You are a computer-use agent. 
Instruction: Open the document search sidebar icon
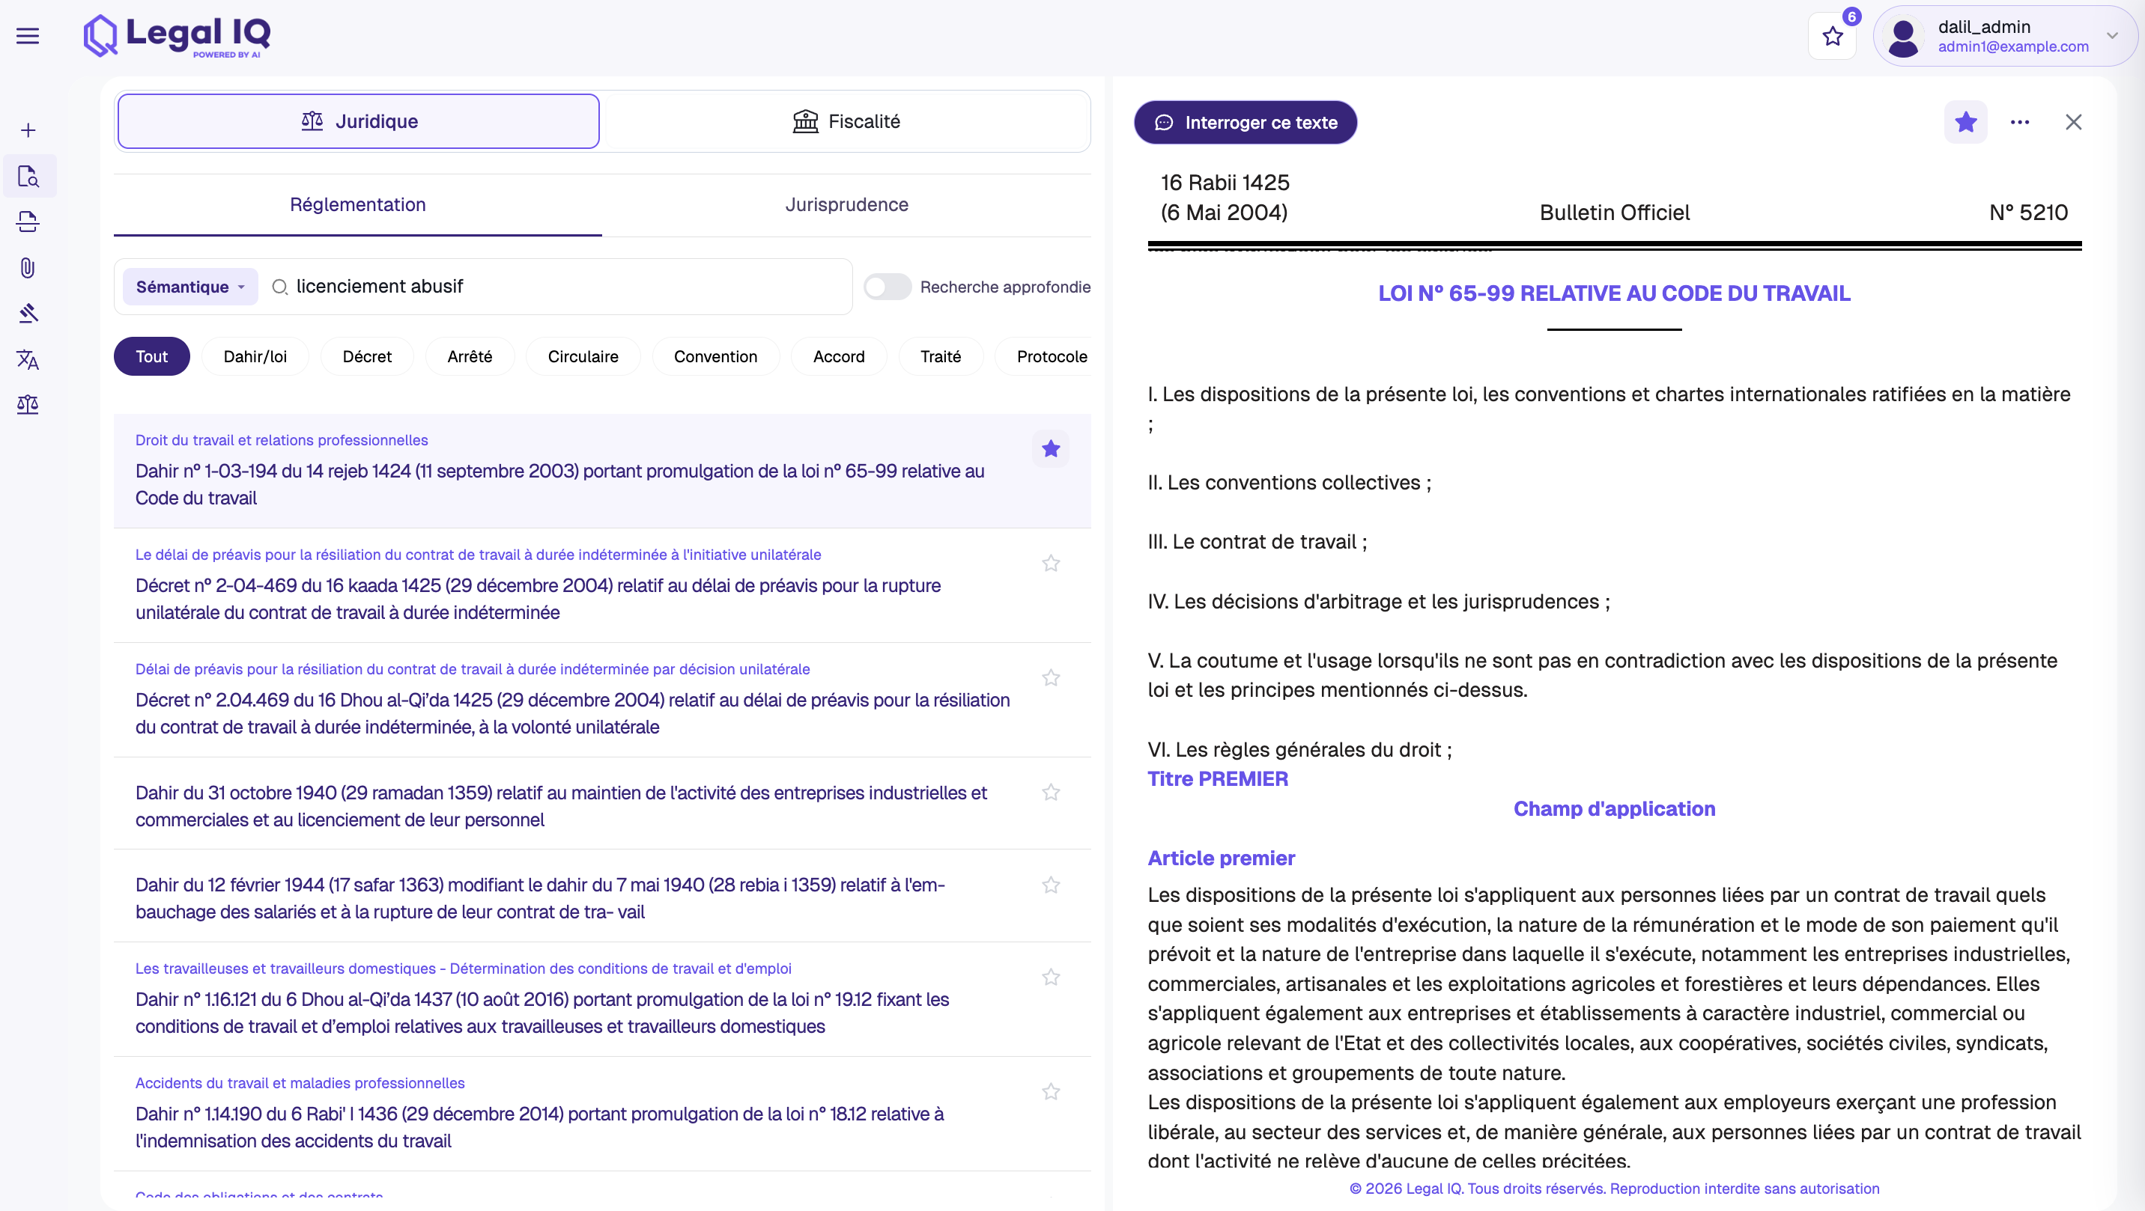click(x=28, y=177)
